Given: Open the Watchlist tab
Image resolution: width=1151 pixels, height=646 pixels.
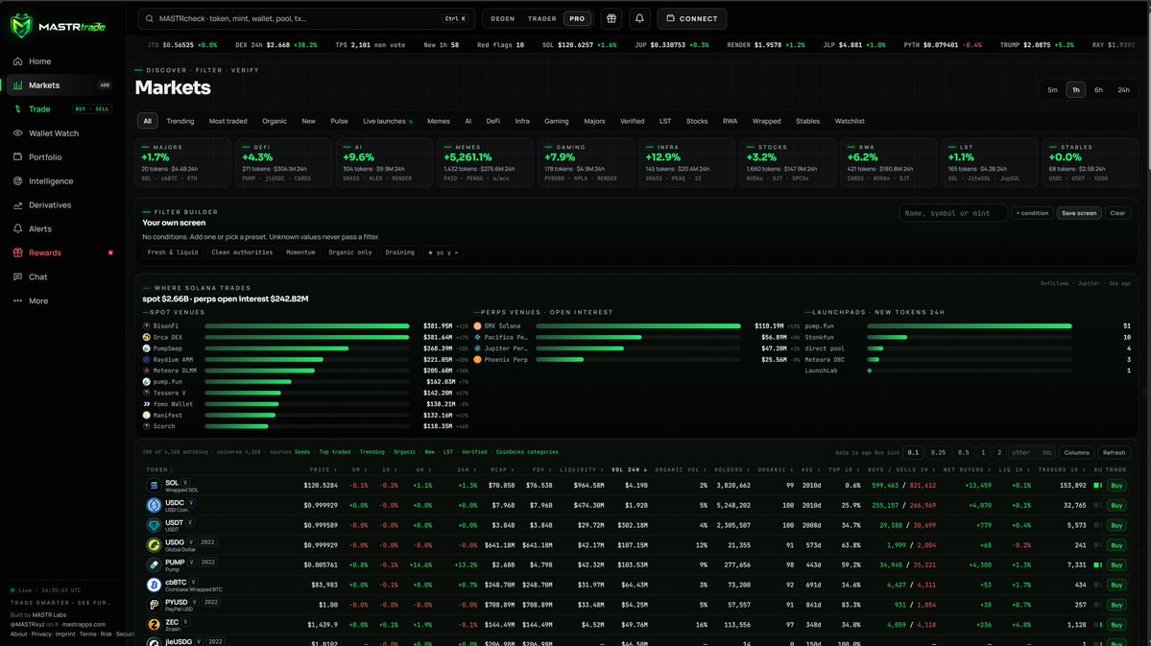Looking at the screenshot, I should [850, 121].
